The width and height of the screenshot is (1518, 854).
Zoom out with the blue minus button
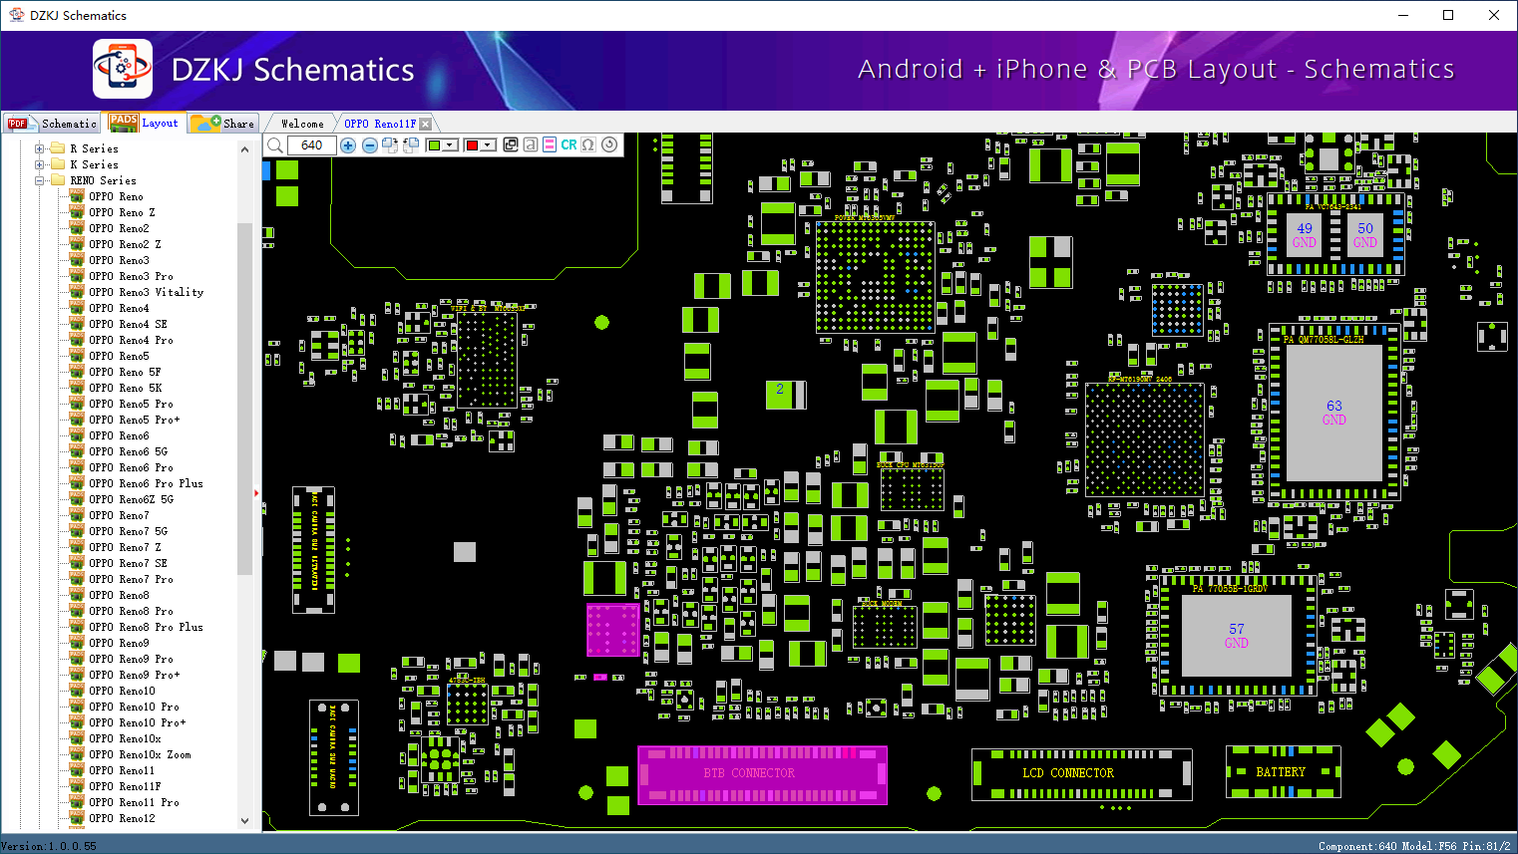pos(370,145)
